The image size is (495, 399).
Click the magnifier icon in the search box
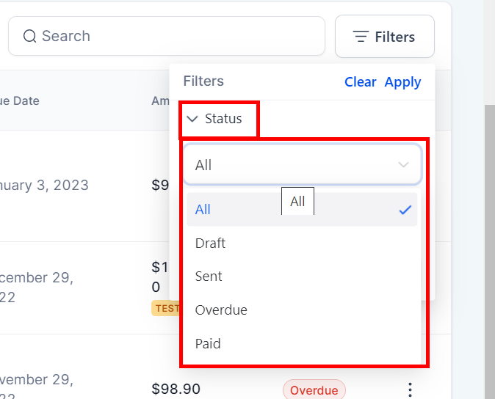30,36
